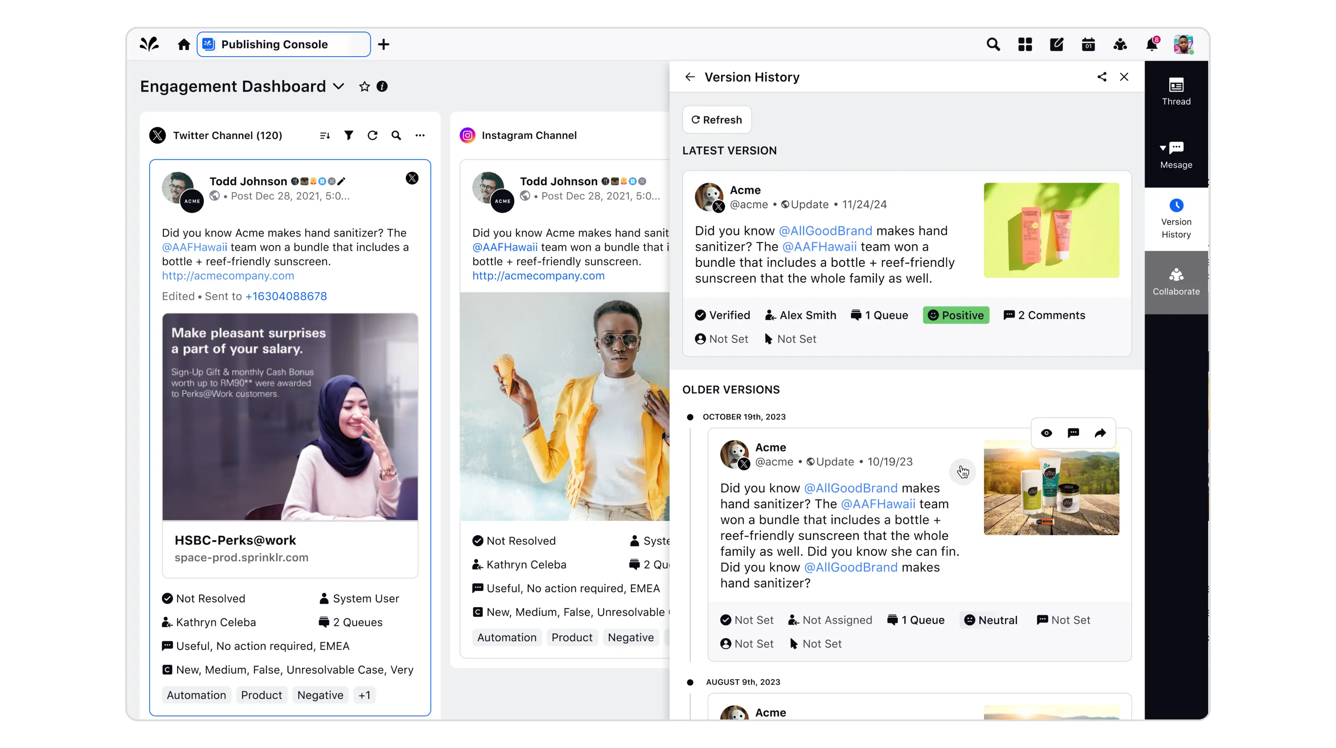Click the reply arrow on older version
The height and width of the screenshot is (748, 1336).
tap(1100, 433)
